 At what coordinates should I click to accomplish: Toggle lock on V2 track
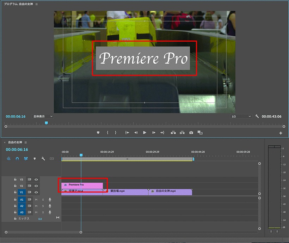[15, 186]
